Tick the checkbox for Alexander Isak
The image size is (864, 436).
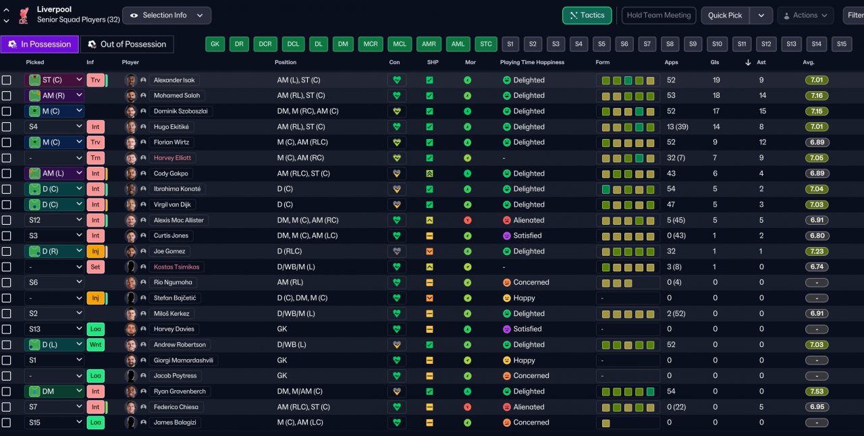tap(7, 80)
